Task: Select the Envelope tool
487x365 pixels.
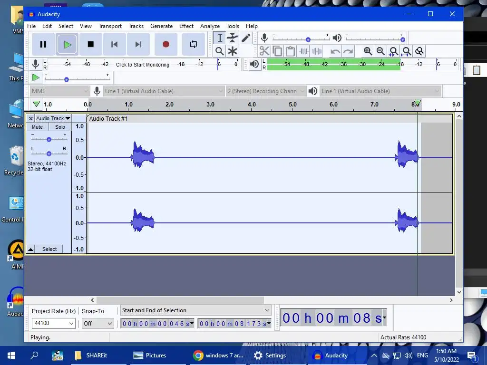Action: [x=232, y=38]
